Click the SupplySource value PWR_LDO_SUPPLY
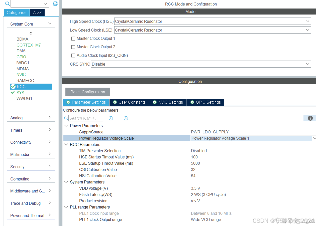This screenshot has width=316, height=226. [x=210, y=132]
